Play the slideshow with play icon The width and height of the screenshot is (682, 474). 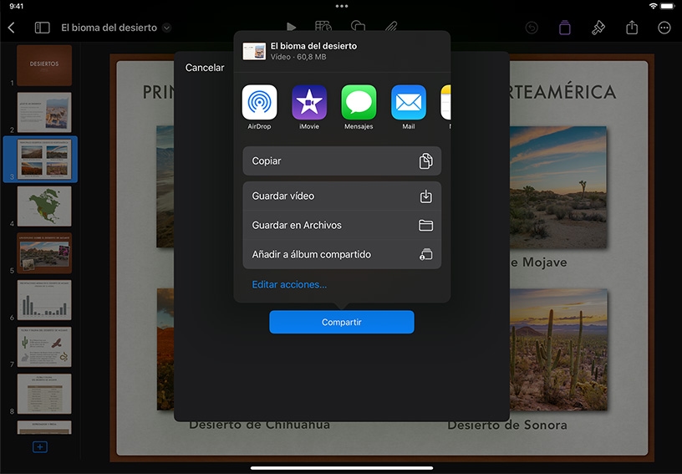click(292, 27)
